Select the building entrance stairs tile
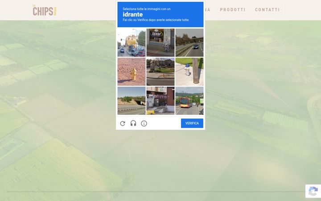The height and width of the screenshot is (201, 321). pos(160,100)
